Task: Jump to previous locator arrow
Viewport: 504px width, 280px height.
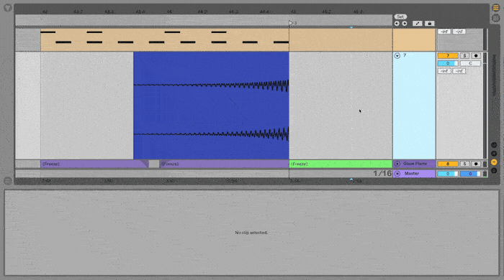Action: (397, 24)
